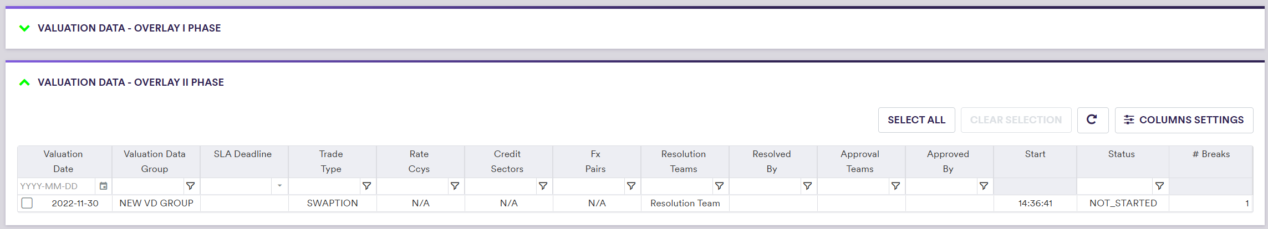Expand Valuation Data Overlay I Phase section

click(24, 28)
